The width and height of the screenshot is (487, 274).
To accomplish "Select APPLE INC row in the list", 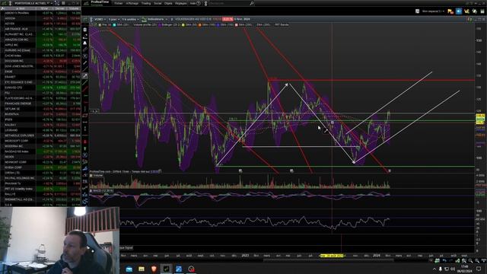I will point(40,45).
